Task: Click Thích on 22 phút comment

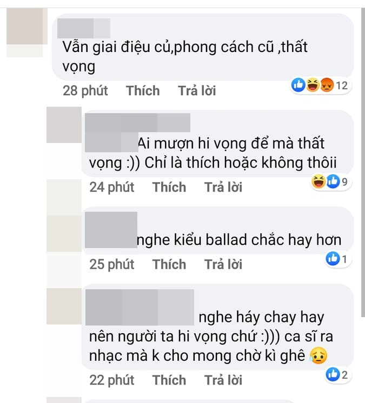Action: 169,380
